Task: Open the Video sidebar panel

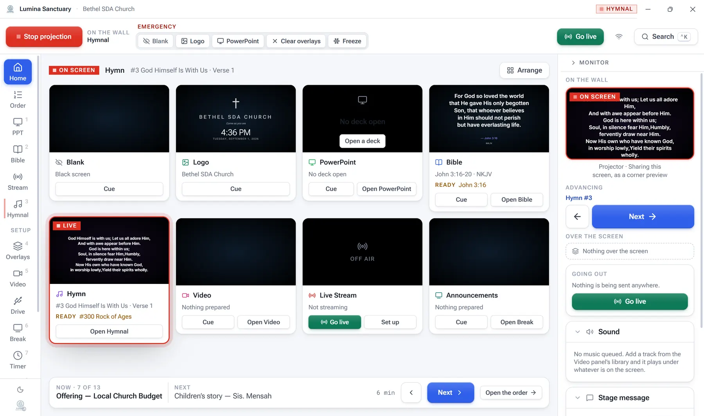Action: [18, 278]
